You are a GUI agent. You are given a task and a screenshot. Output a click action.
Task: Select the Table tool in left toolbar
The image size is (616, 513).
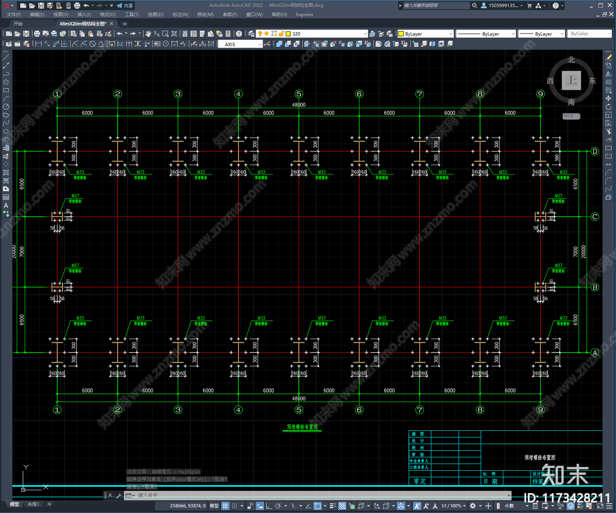pyautogui.click(x=6, y=197)
